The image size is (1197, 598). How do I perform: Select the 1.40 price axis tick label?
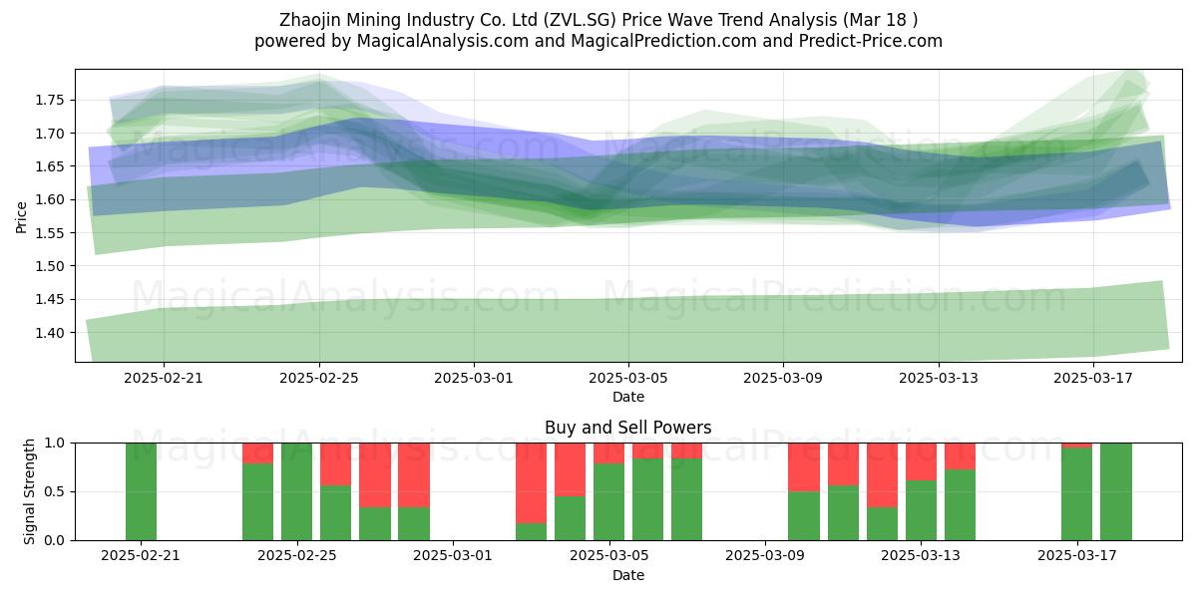50,333
